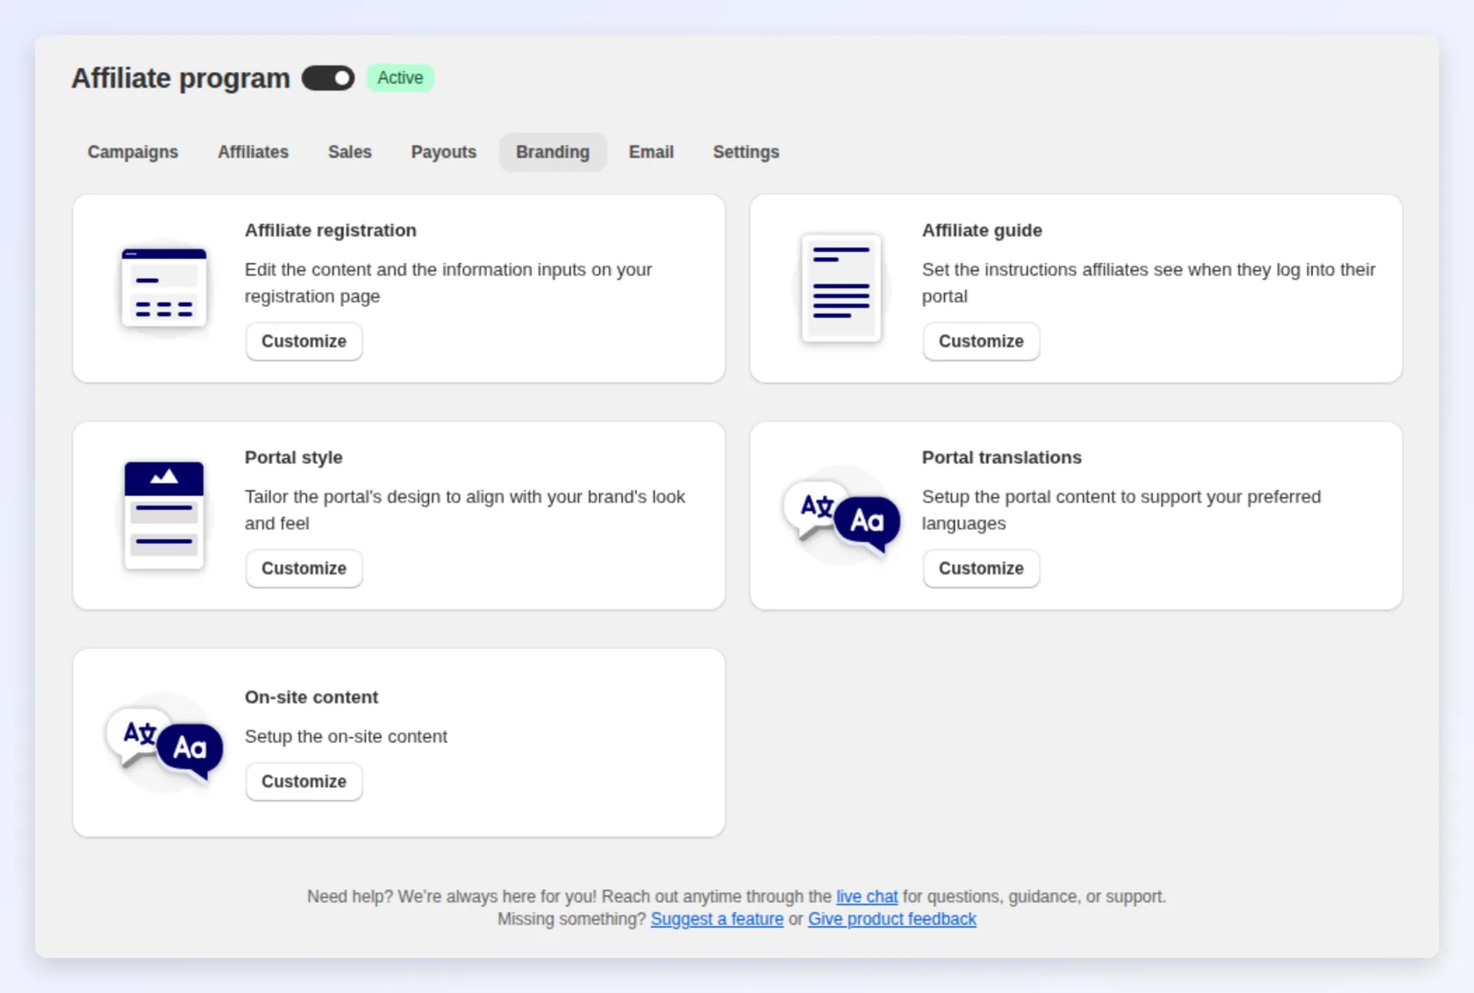Click the 'Setup the on-site content' description
The width and height of the screenshot is (1474, 993).
click(x=346, y=737)
